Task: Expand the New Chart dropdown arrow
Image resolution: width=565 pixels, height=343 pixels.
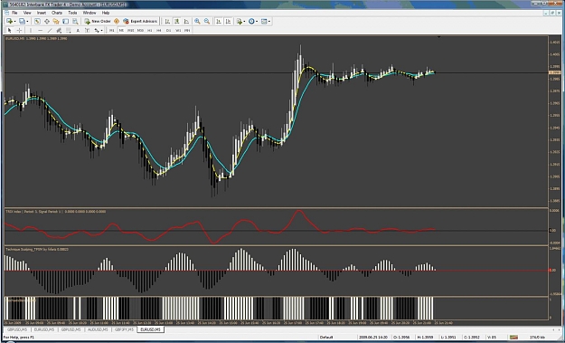Action: [x=14, y=22]
